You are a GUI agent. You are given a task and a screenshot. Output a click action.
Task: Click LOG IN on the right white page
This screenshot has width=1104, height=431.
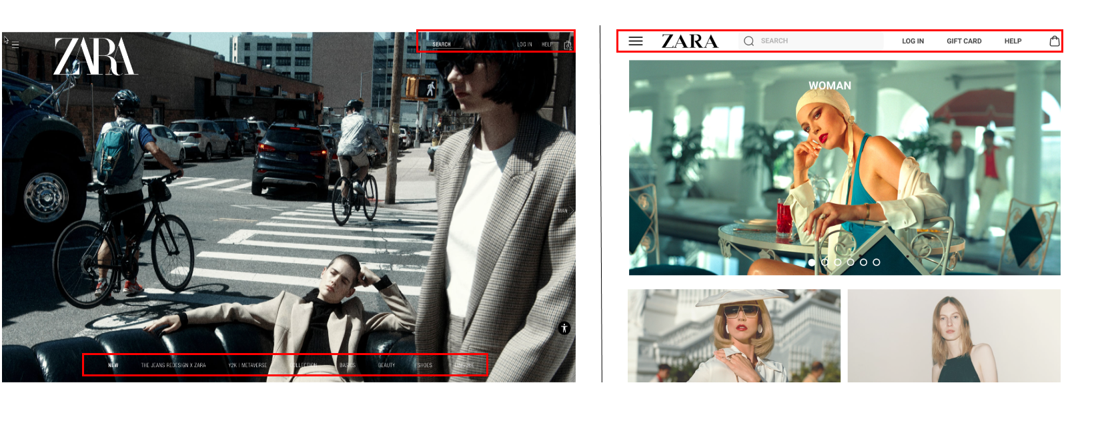[x=913, y=41]
